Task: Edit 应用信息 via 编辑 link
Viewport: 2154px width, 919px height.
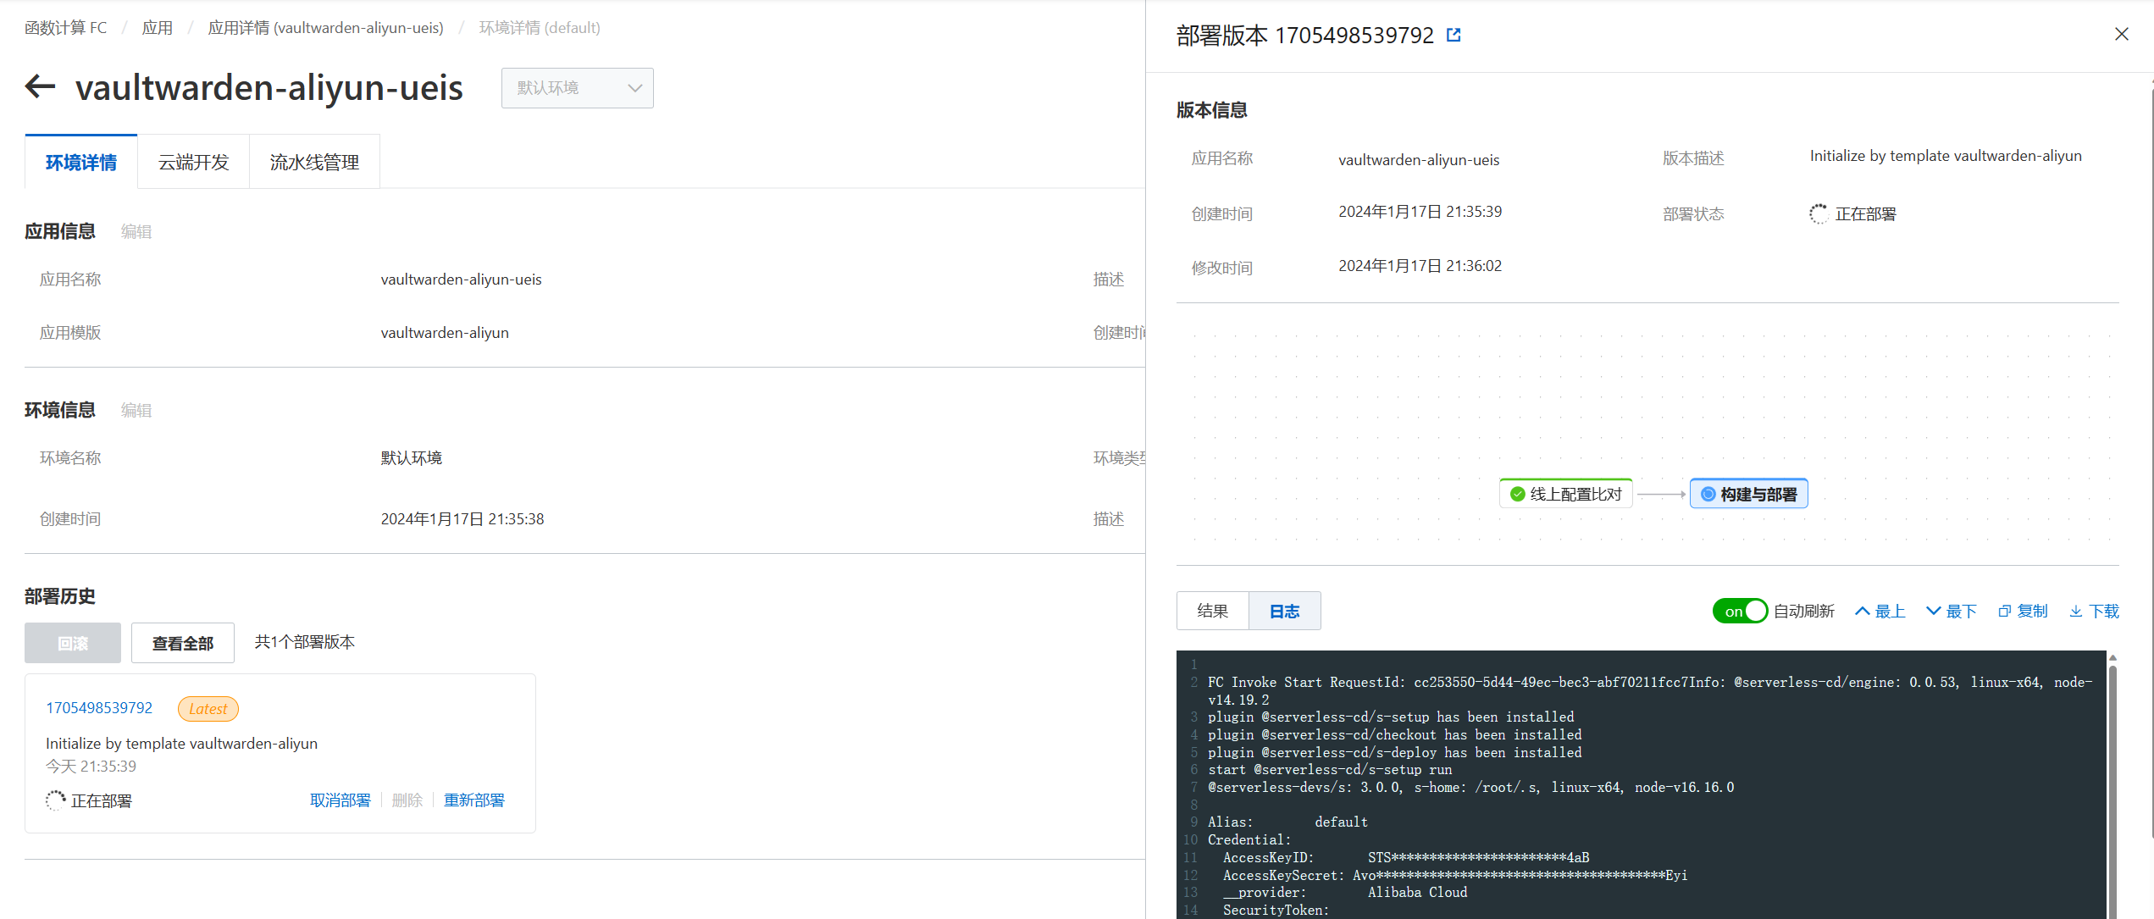Action: [x=136, y=232]
